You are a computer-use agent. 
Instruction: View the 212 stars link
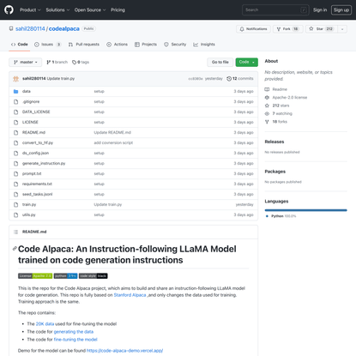pos(277,106)
